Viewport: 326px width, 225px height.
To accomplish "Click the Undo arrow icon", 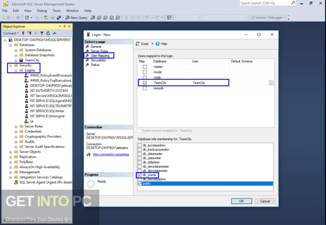I will click(x=147, y=18).
